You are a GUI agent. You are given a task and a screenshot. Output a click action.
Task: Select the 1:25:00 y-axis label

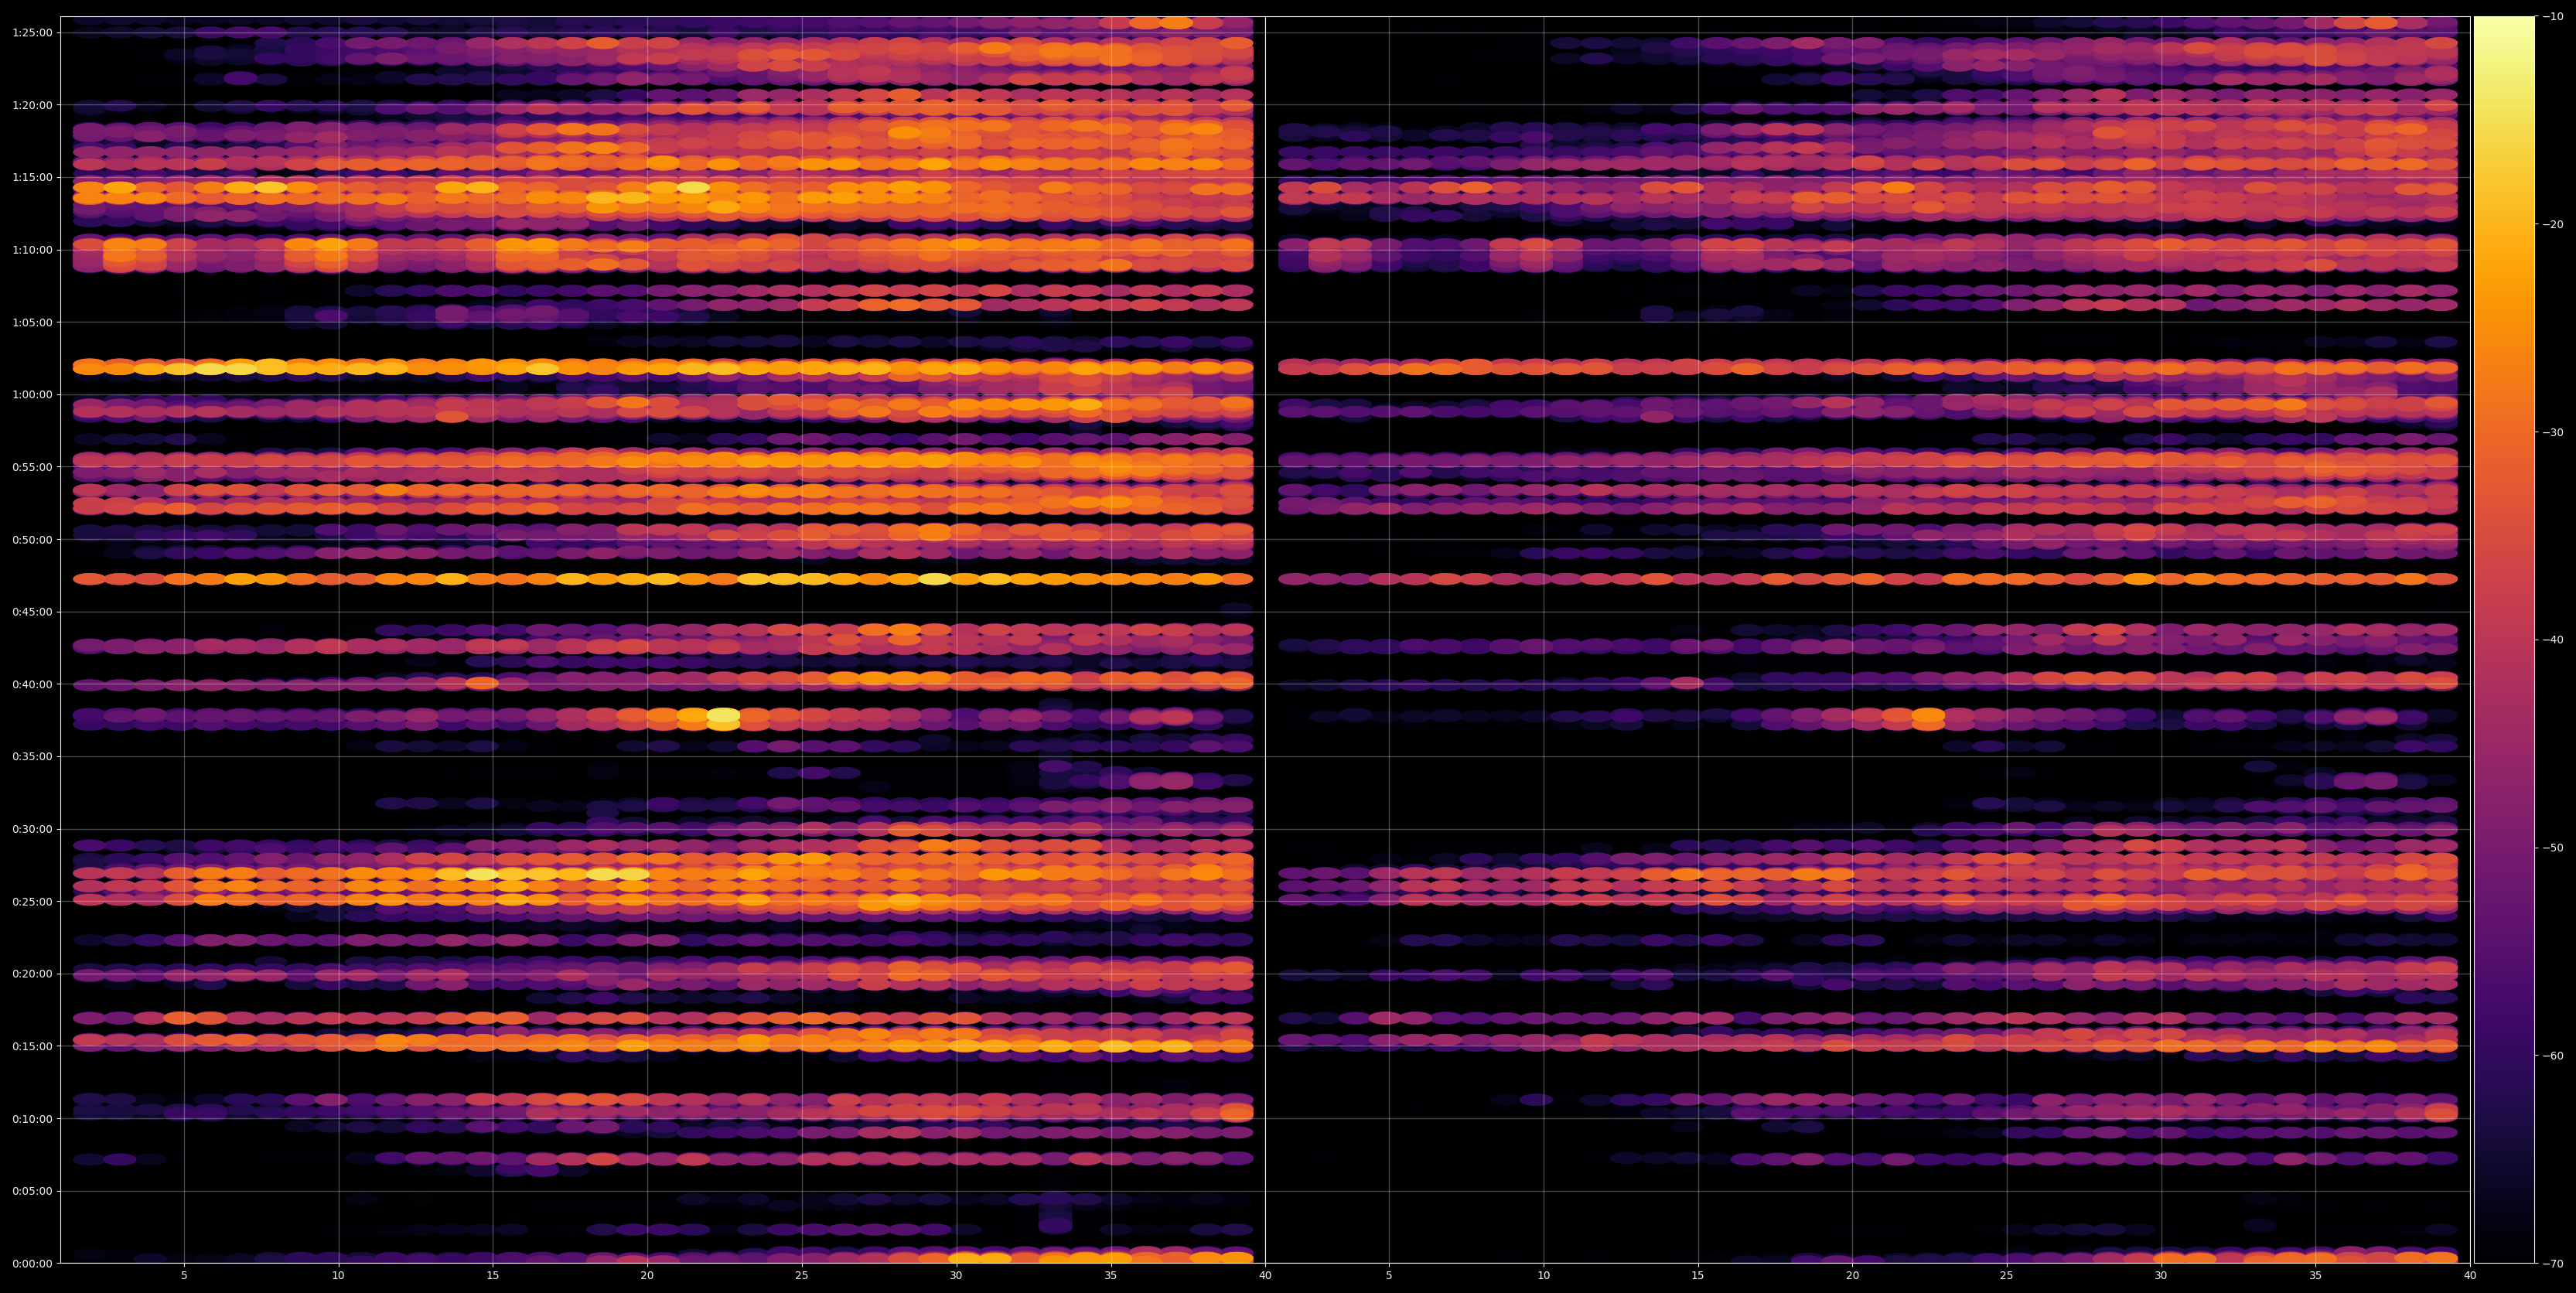(x=33, y=32)
